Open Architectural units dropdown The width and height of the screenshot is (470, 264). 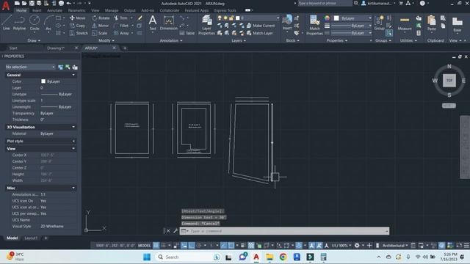point(395,246)
